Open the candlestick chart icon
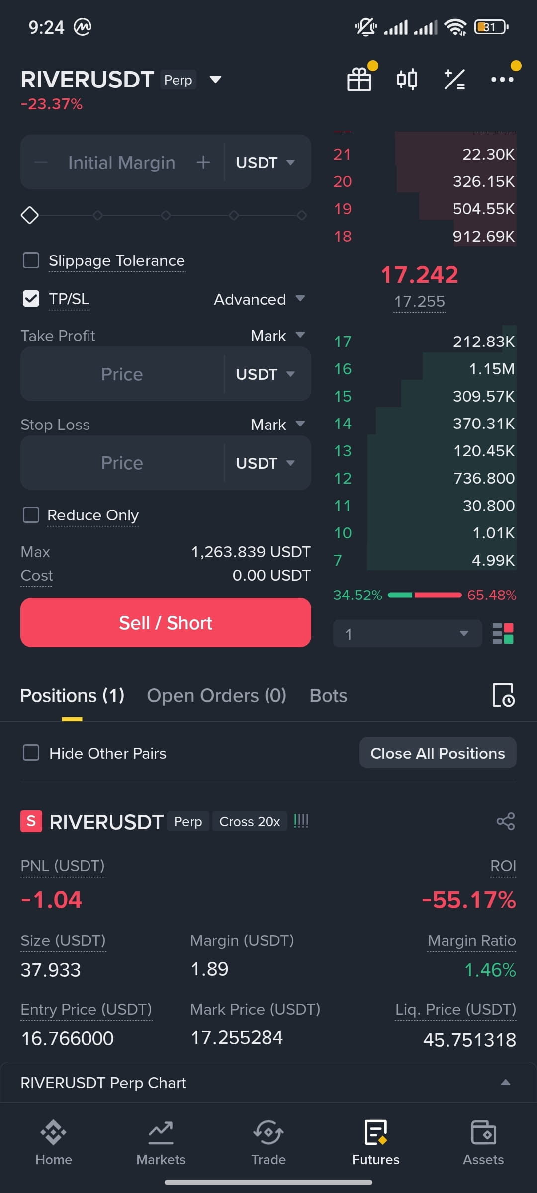Screen dimensions: 537x1193 click(407, 80)
